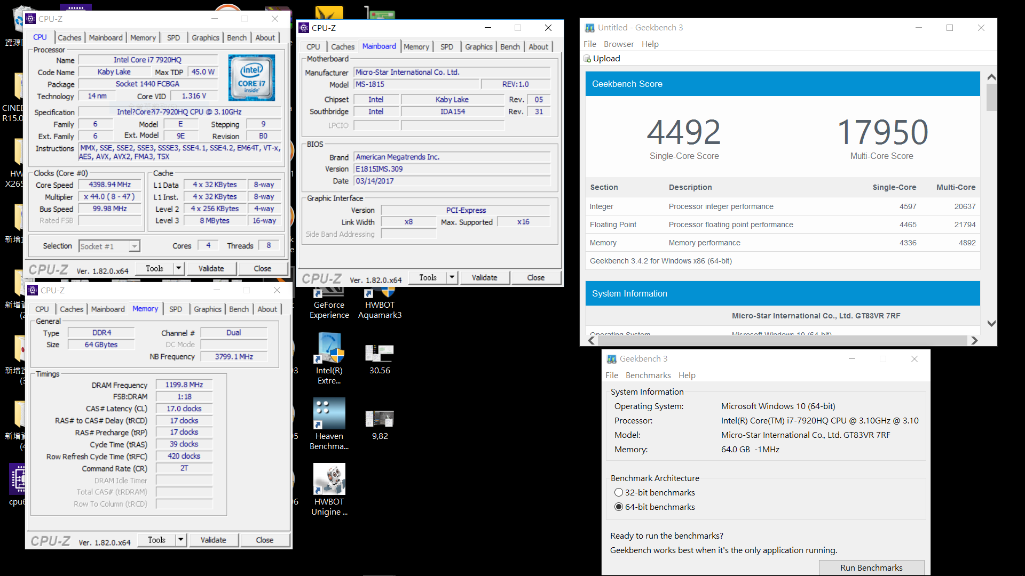Click the 17950 Multi-Core score
Viewport: 1025px width, 576px height.
(882, 132)
